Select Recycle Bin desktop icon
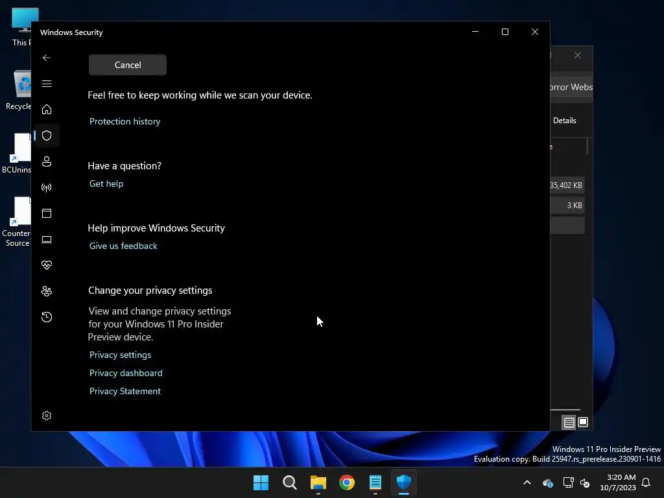 19,90
